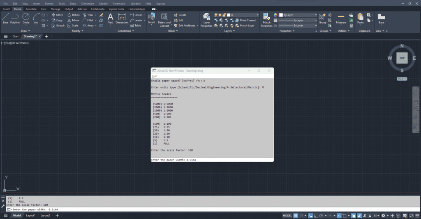421x219 pixels.
Task: Add a new drawing tab
Action: tap(46, 36)
